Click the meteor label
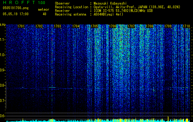Image resolution: width=193 pixels, height=122 pixels. coord(44,9)
